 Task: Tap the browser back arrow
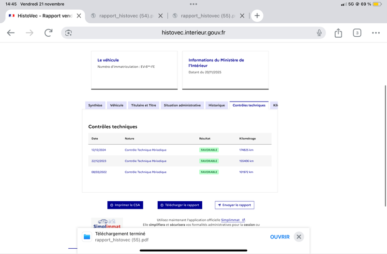pos(11,32)
